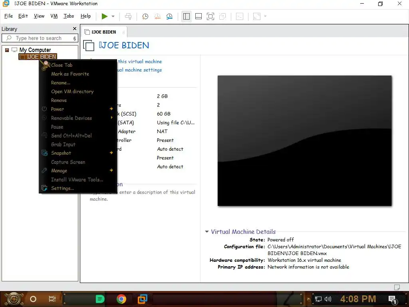
Task: Open the green notes taskbar app
Action: tap(100, 299)
